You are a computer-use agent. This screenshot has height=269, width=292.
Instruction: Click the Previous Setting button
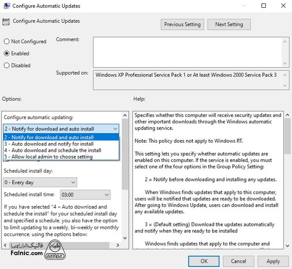[x=183, y=24]
